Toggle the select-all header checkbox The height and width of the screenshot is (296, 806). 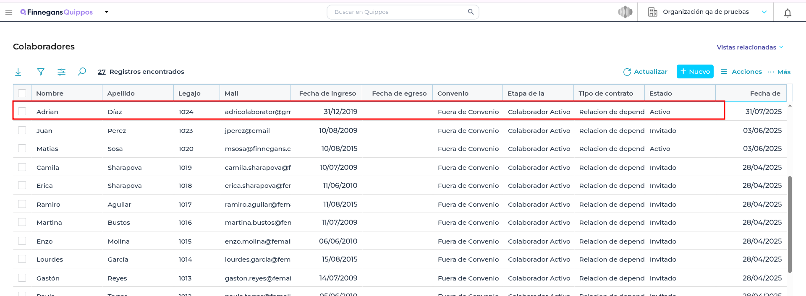click(22, 93)
